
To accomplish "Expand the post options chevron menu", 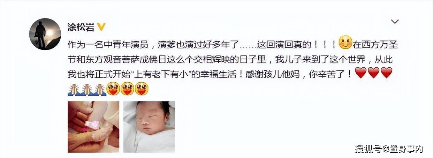I will [x=395, y=22].
